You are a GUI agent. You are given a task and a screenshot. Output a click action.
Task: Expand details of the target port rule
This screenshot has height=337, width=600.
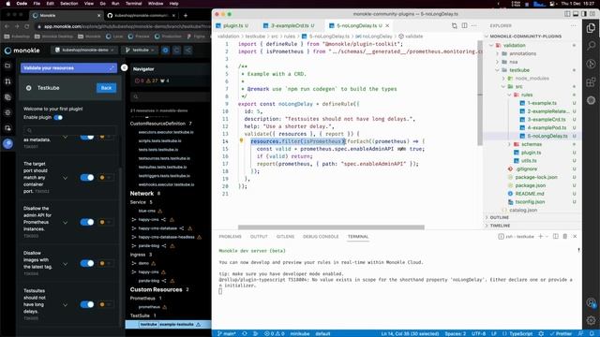point(65,178)
